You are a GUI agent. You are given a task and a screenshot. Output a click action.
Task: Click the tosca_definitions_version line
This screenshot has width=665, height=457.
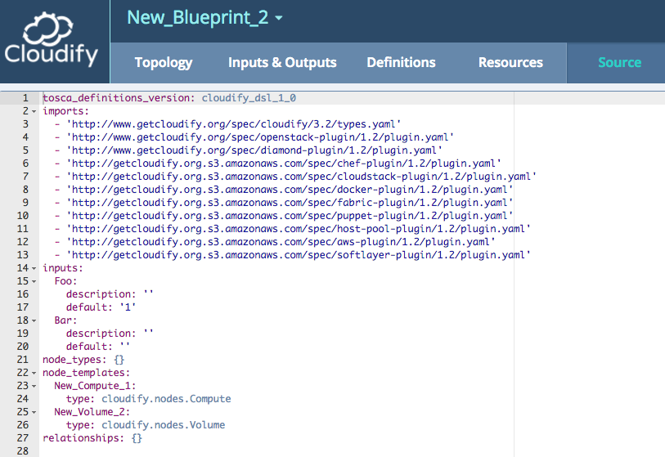point(168,98)
